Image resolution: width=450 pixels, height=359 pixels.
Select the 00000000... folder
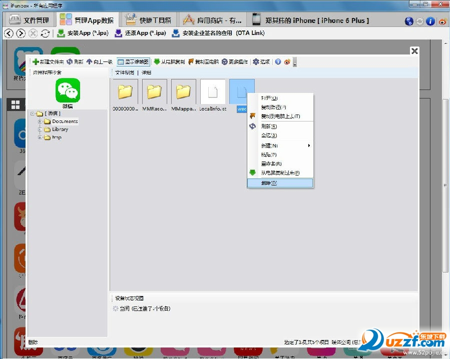[126, 95]
